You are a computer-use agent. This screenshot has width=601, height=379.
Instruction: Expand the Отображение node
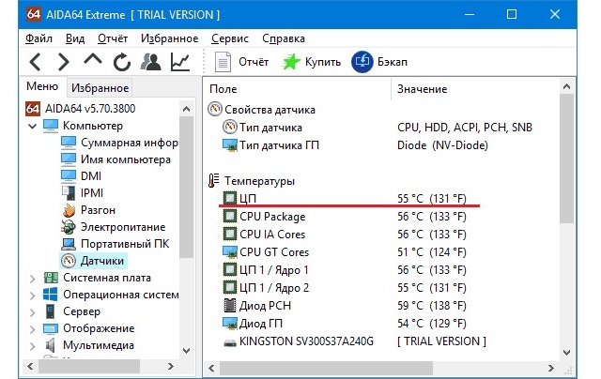[33, 329]
